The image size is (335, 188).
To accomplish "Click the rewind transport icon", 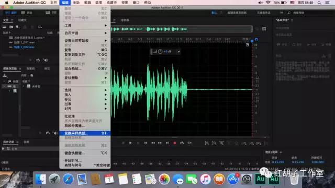I will [153, 143].
